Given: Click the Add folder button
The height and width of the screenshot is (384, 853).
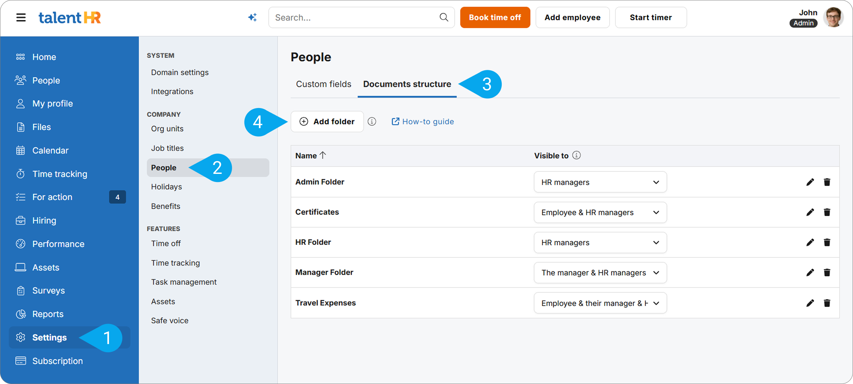Looking at the screenshot, I should pos(327,122).
